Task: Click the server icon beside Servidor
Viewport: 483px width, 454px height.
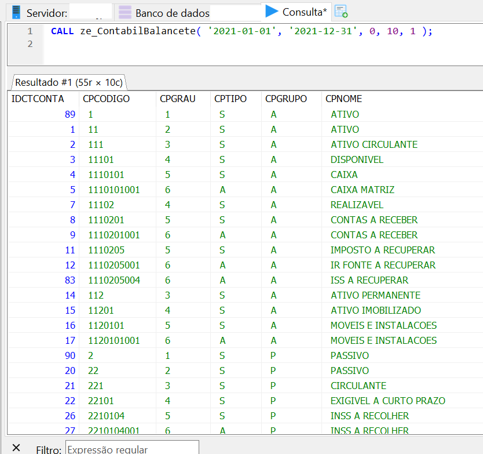Action: pyautogui.click(x=16, y=12)
